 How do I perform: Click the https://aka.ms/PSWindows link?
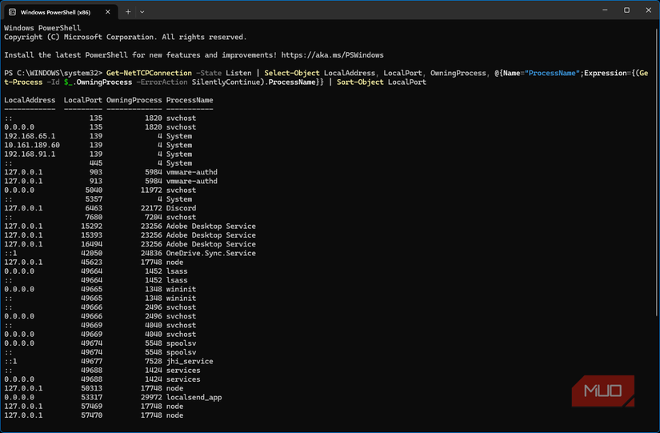coord(333,55)
